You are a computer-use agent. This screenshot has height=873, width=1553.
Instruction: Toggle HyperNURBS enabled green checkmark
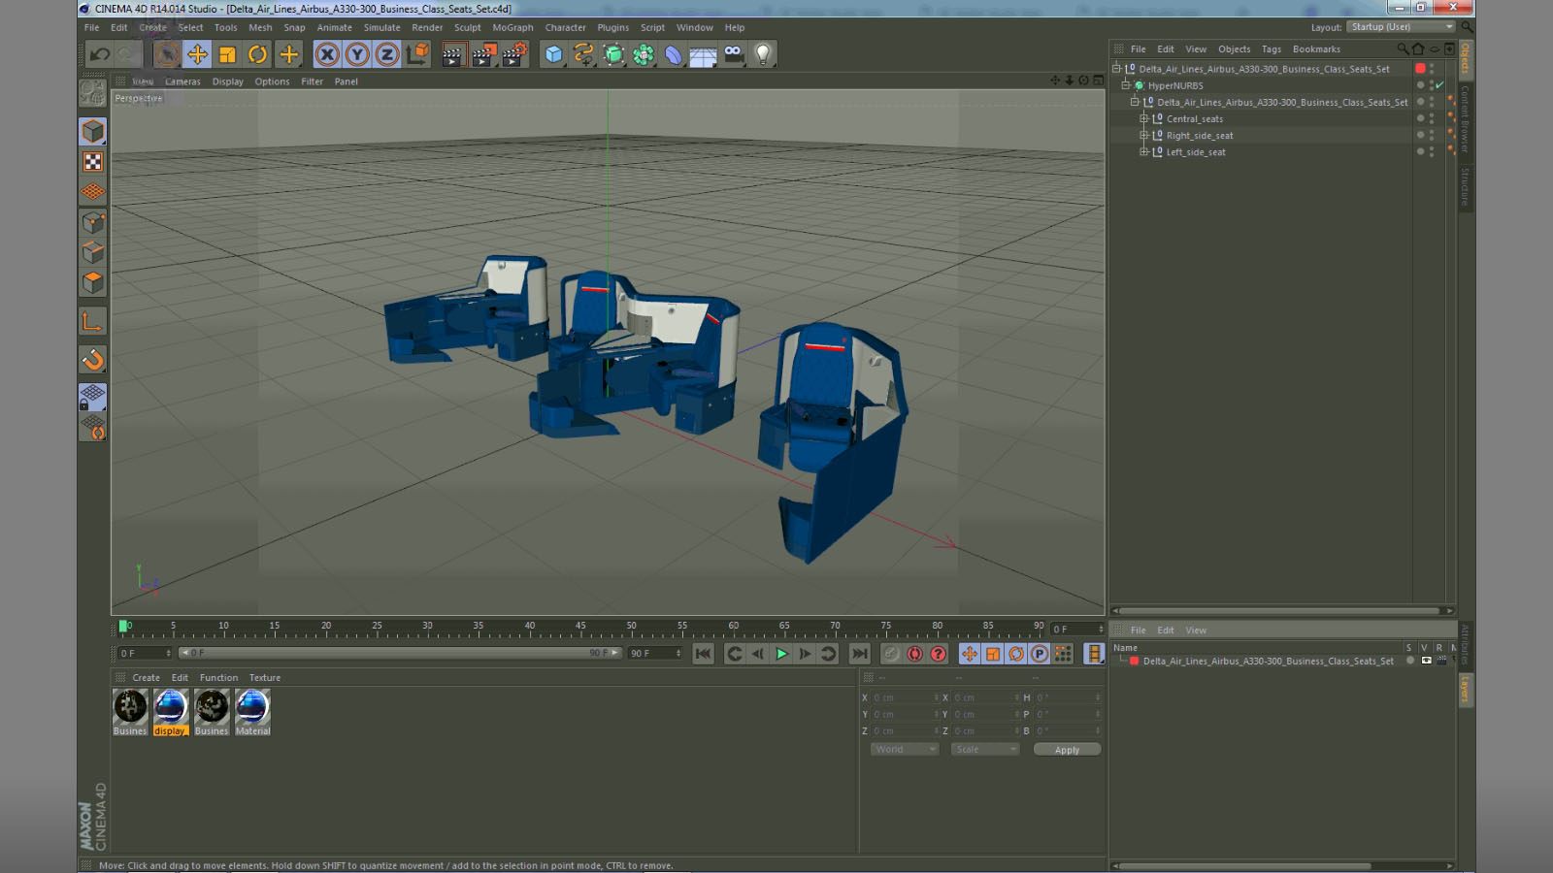click(1440, 85)
